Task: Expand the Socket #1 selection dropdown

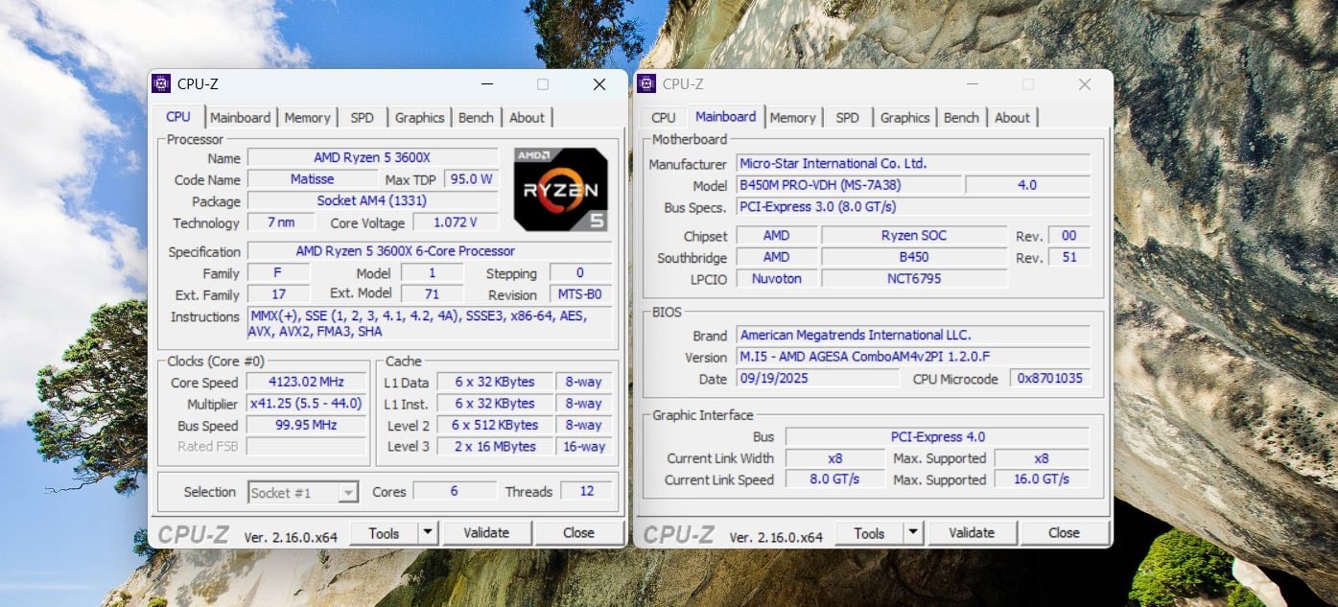Action: click(348, 493)
